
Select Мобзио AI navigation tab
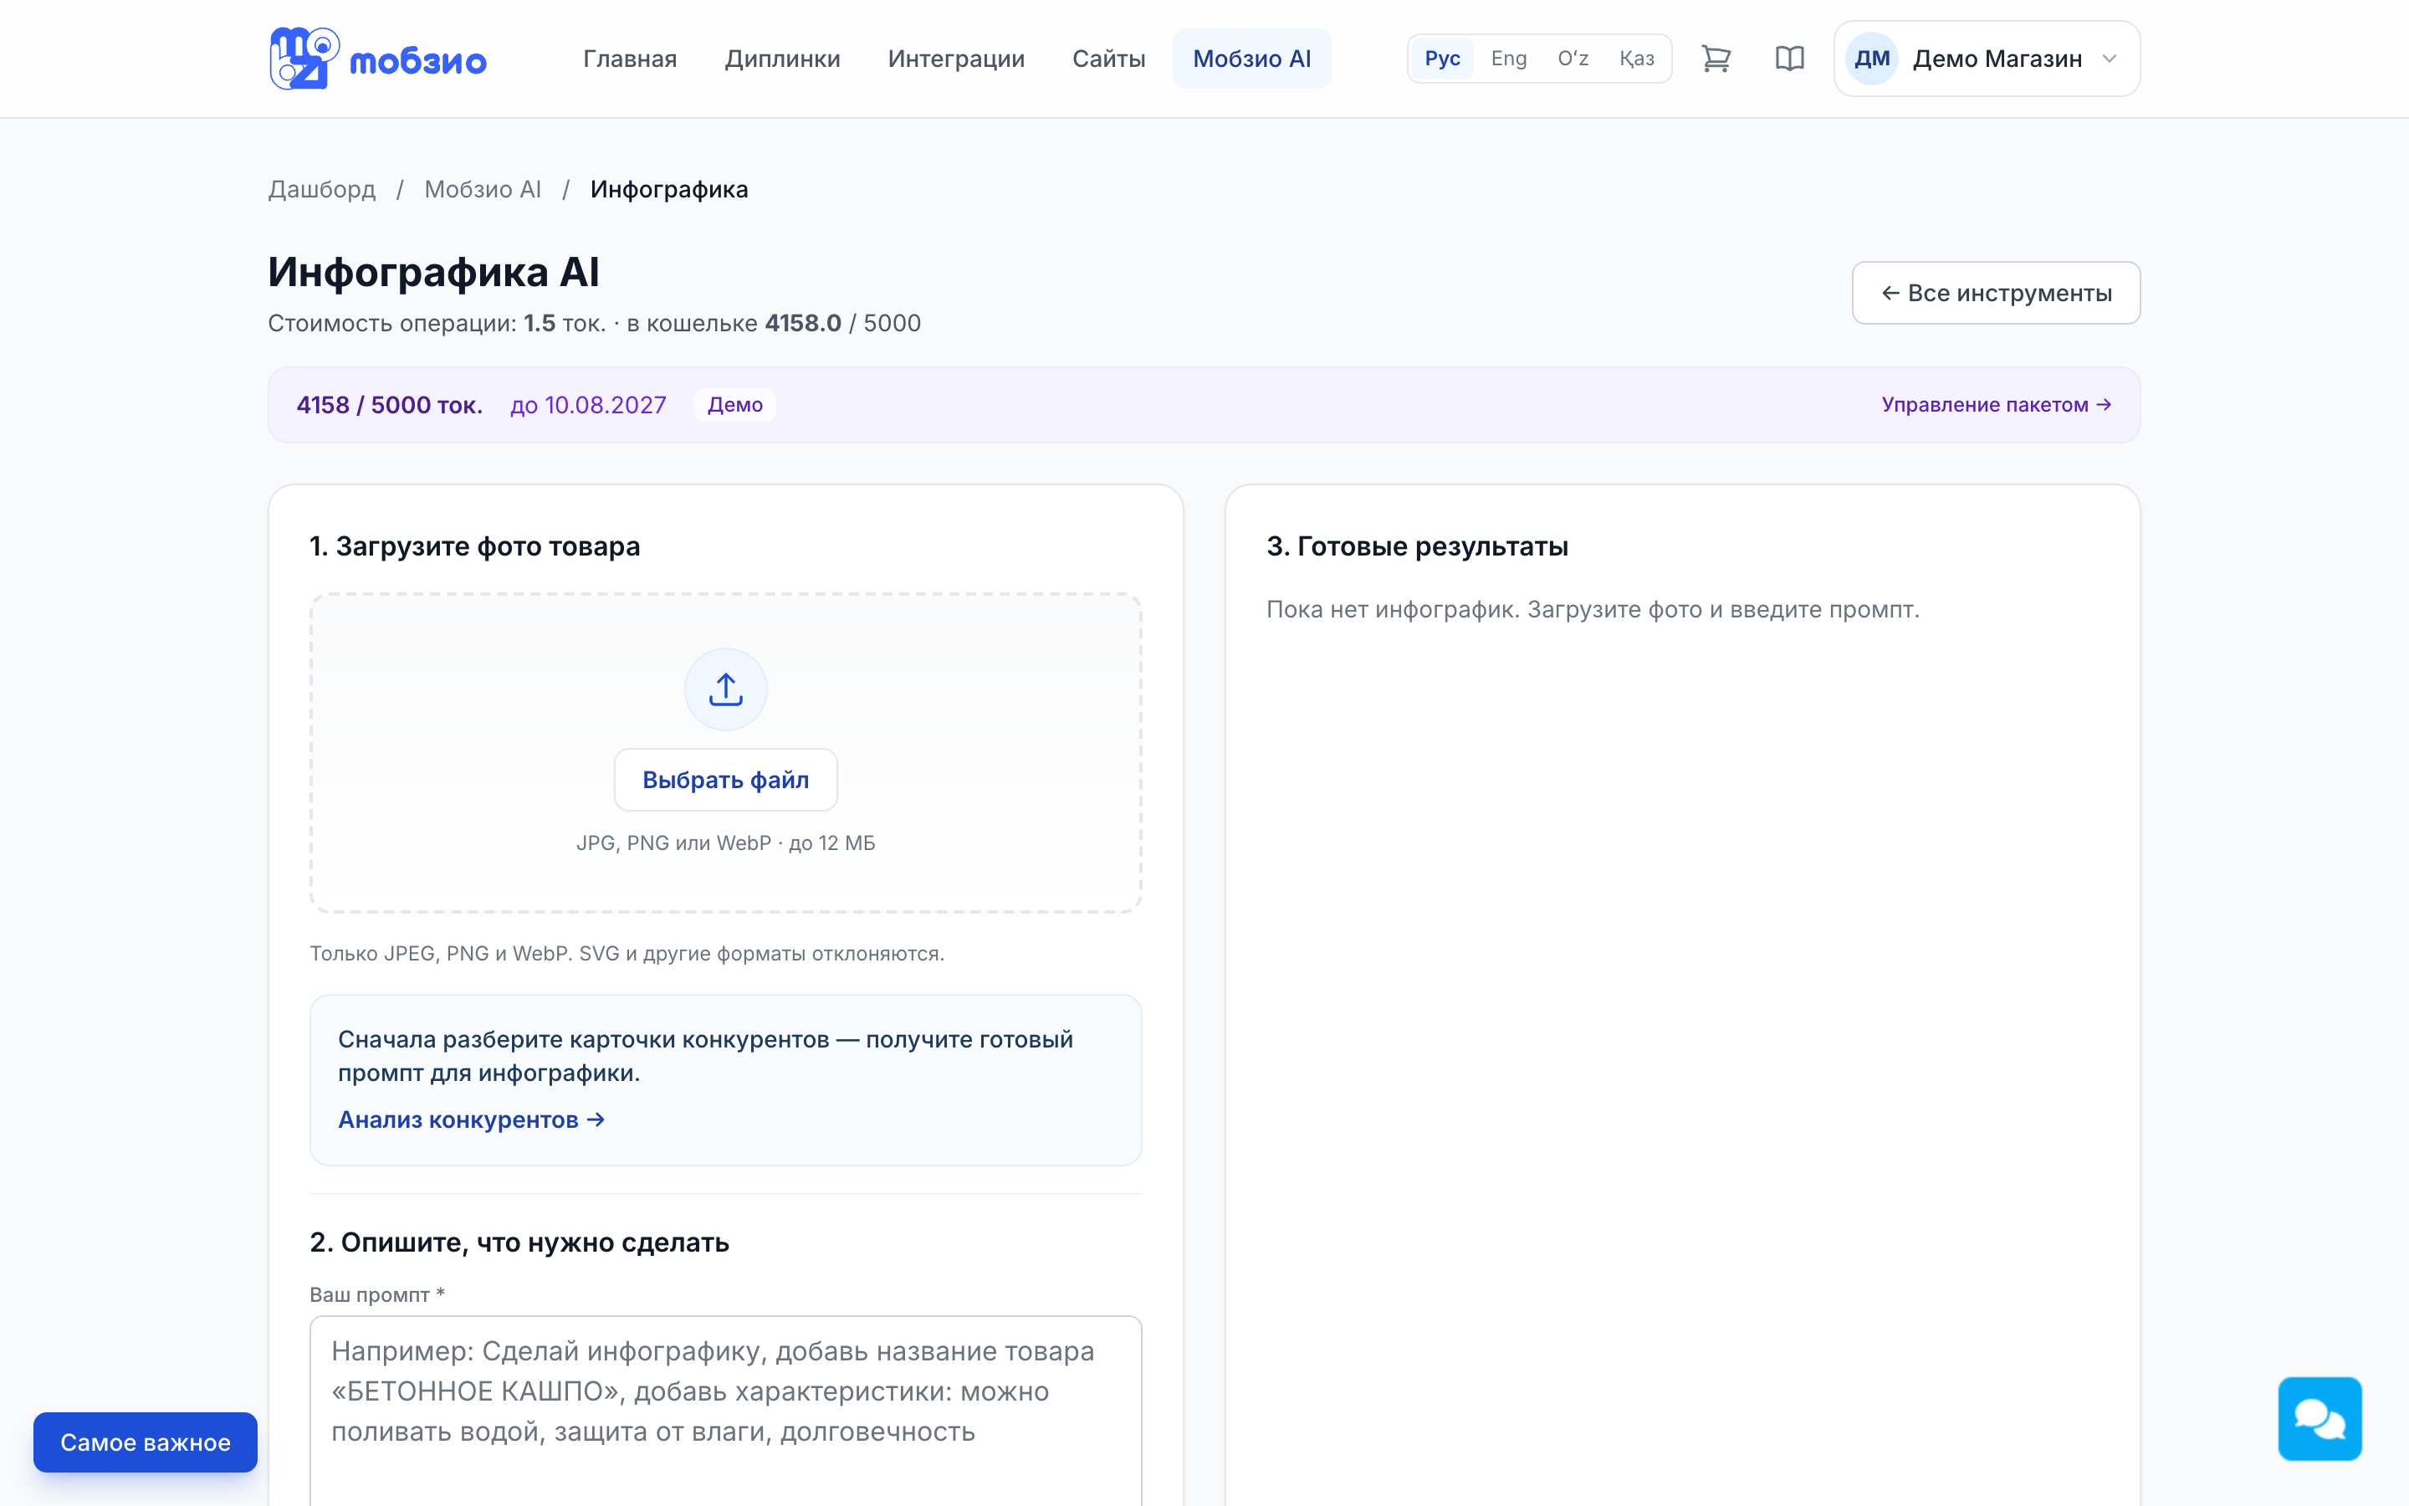(x=1252, y=59)
